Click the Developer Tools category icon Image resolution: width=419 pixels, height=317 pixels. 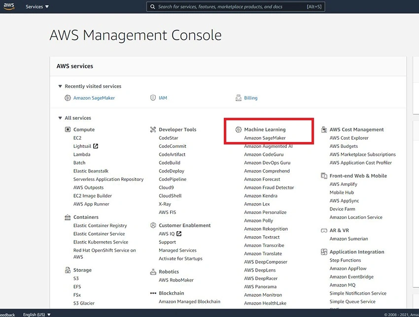click(x=153, y=129)
